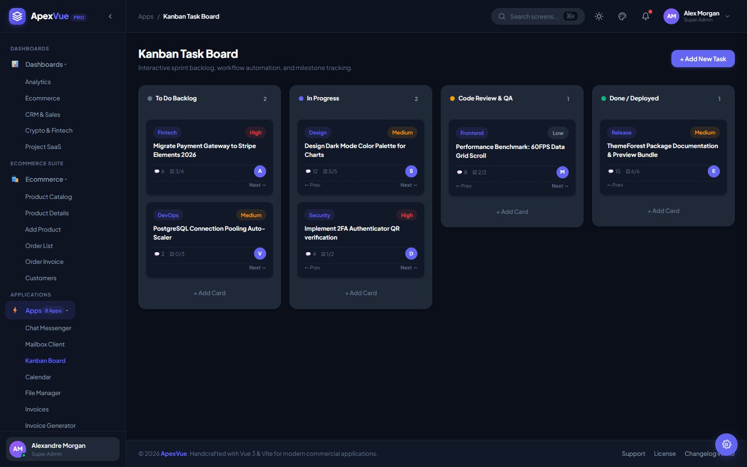Open Customers page in sidebar
Viewport: 747px width, 467px height.
41,278
